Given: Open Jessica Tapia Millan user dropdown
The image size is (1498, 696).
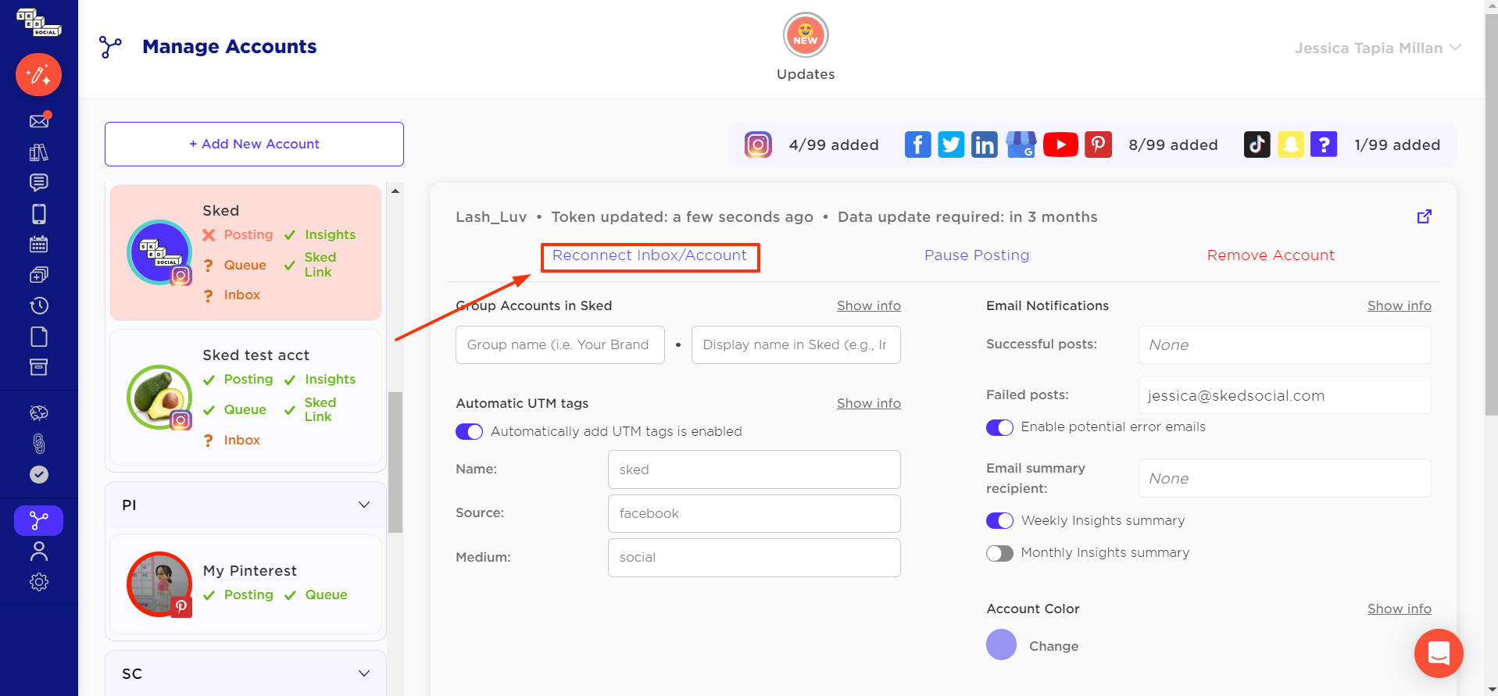Looking at the screenshot, I should pyautogui.click(x=1378, y=48).
